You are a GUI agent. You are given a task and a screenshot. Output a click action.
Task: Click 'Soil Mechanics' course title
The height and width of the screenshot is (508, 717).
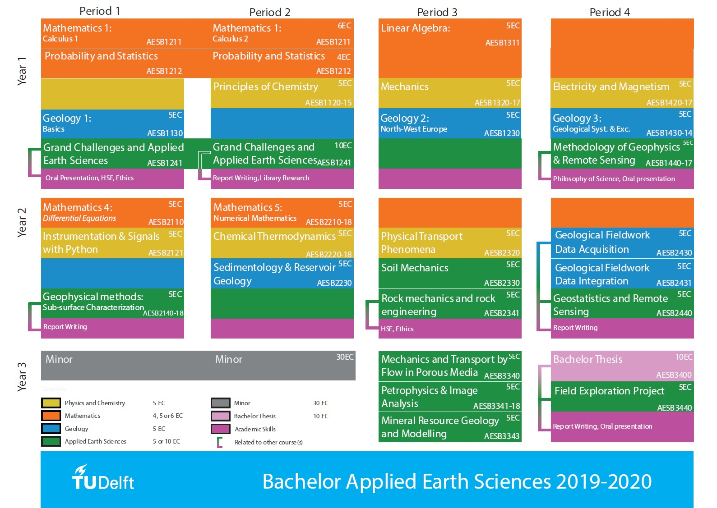[x=415, y=268]
